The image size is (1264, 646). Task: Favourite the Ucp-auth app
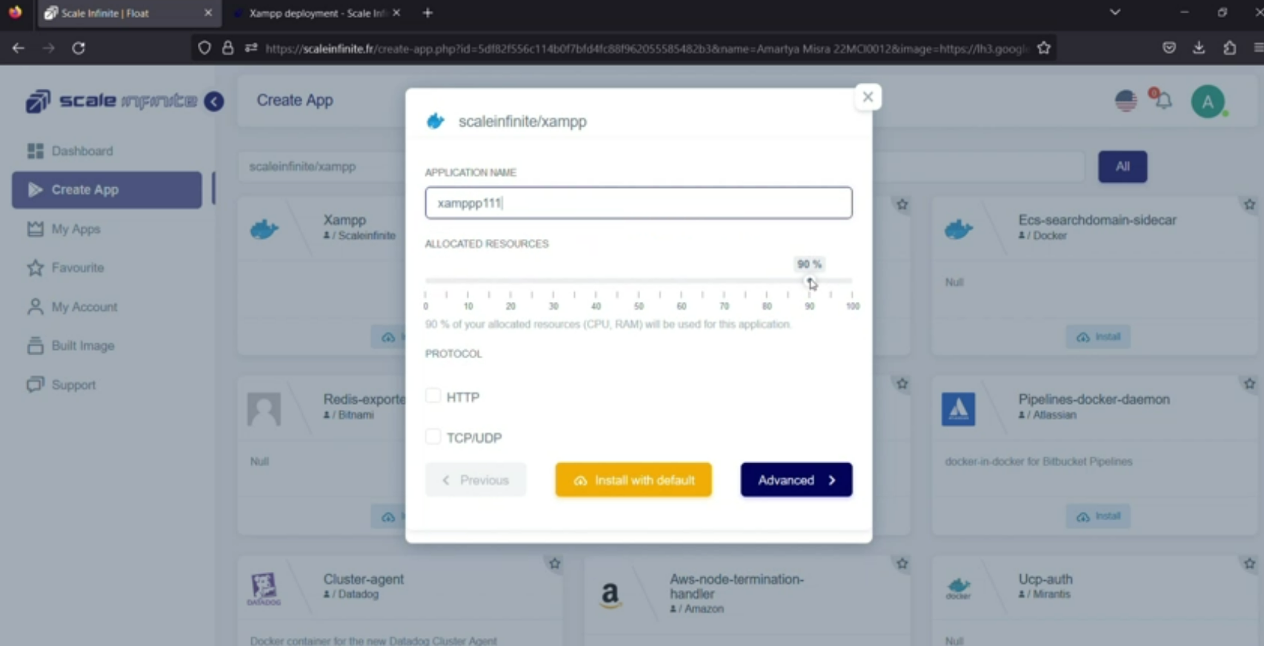coord(1249,563)
